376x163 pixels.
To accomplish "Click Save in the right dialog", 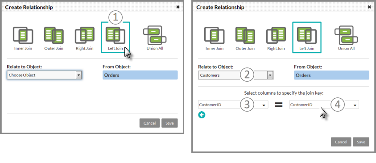I will (361, 142).
